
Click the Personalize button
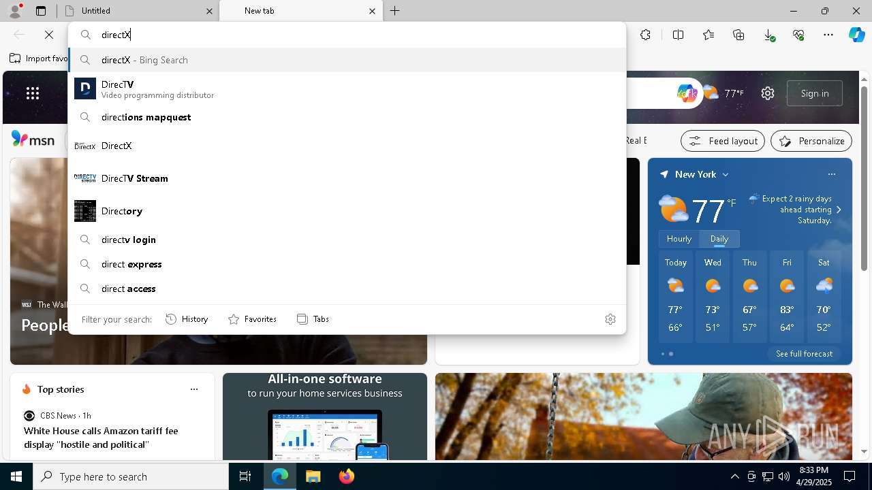pyautogui.click(x=811, y=141)
